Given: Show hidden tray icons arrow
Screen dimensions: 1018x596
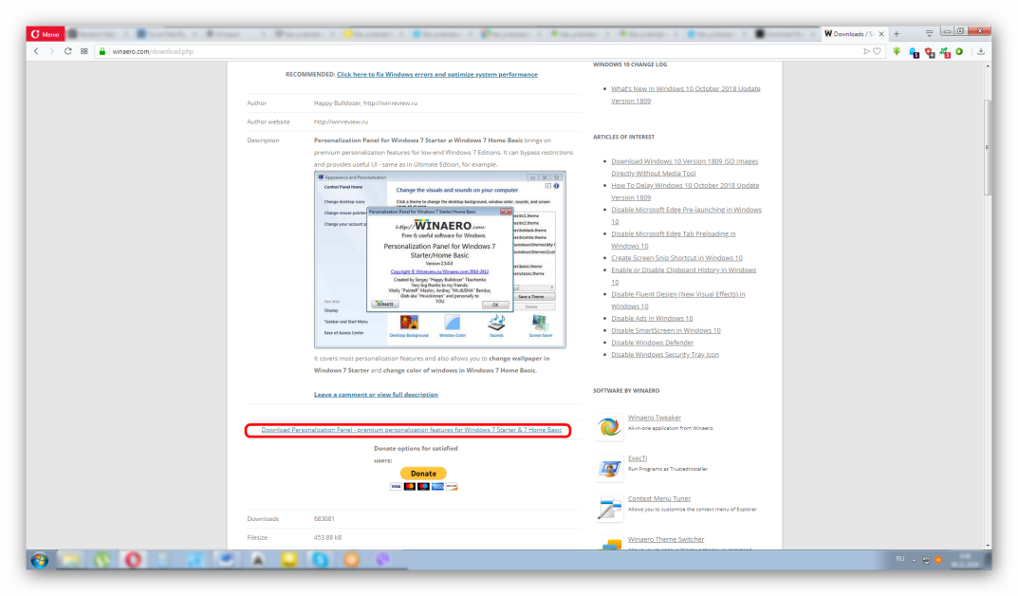Looking at the screenshot, I should pos(914,560).
